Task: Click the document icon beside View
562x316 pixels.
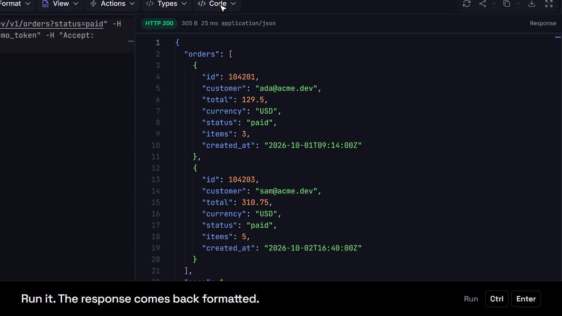Action: point(45,4)
